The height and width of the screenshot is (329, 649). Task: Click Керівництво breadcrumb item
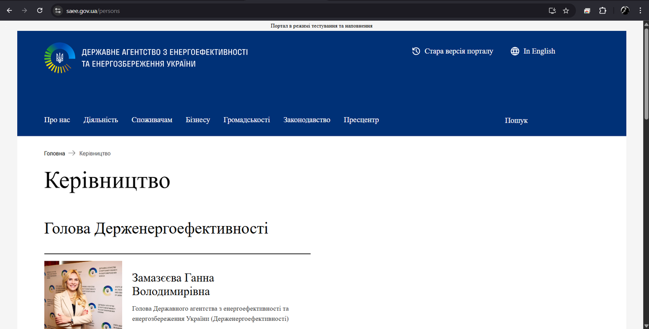point(95,153)
